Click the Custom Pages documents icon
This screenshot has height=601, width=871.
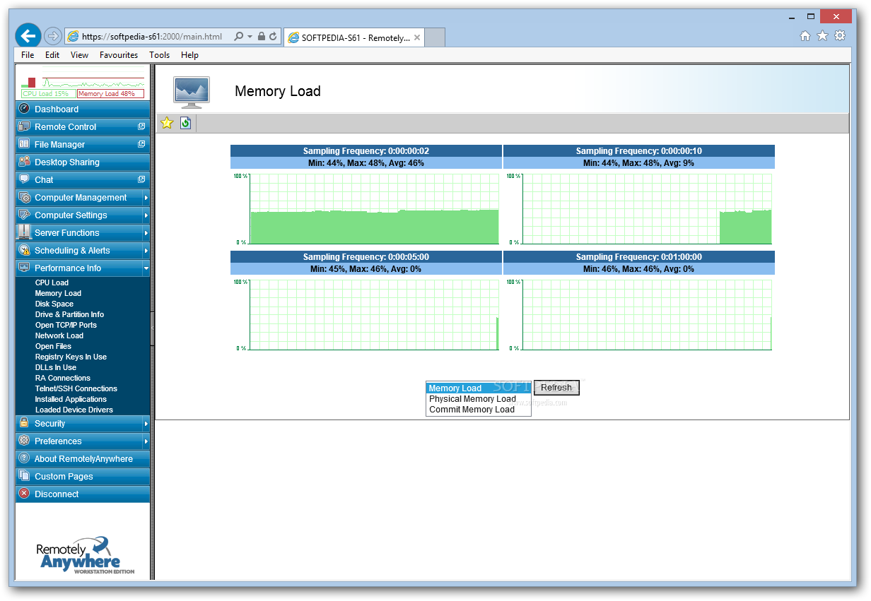pos(25,476)
